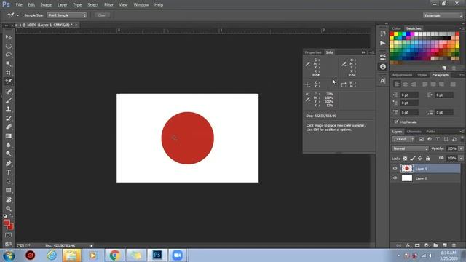The image size is (466, 262).
Task: Select the Healing Brush tool
Action: (x=8, y=92)
